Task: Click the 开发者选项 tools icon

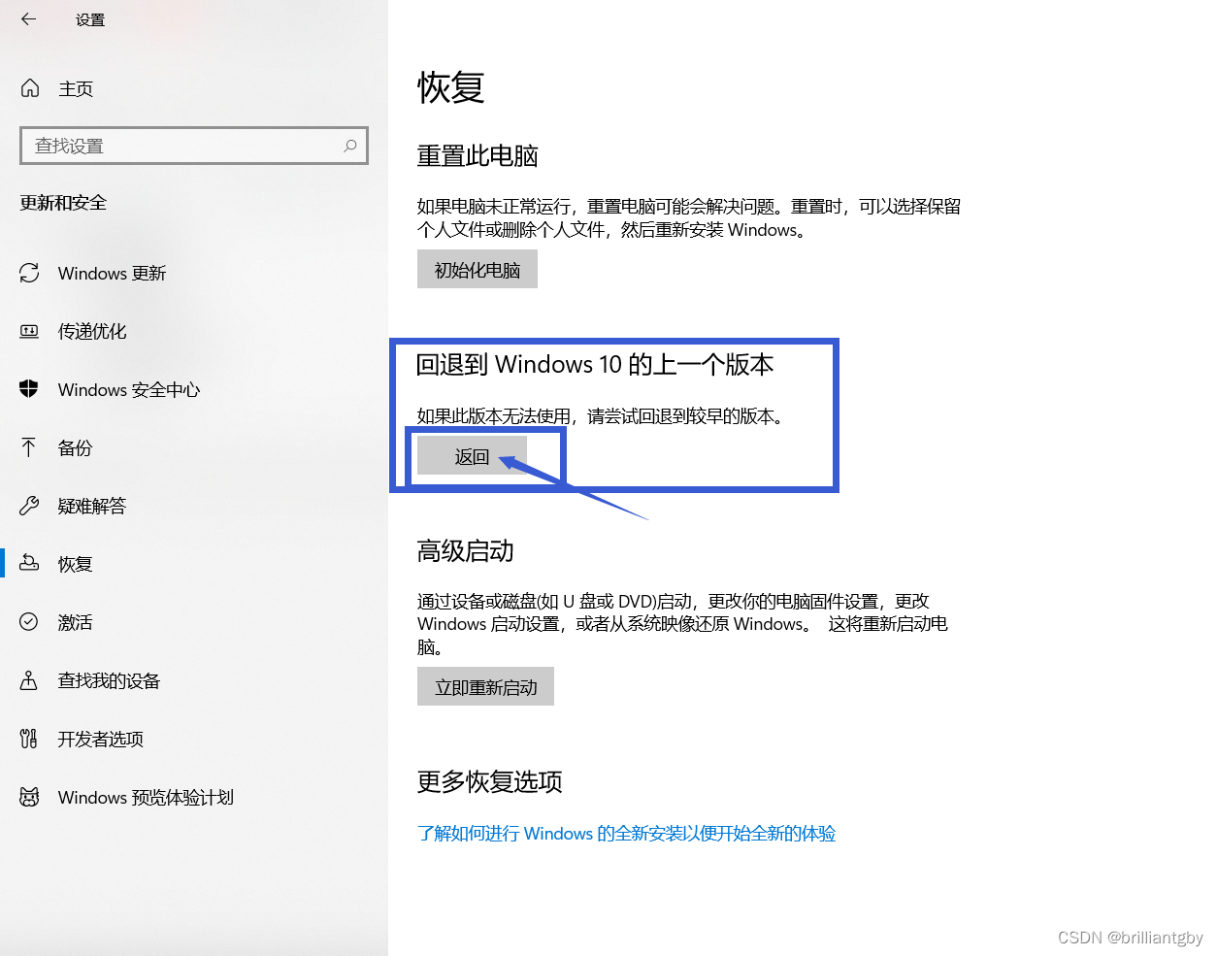Action: click(29, 739)
